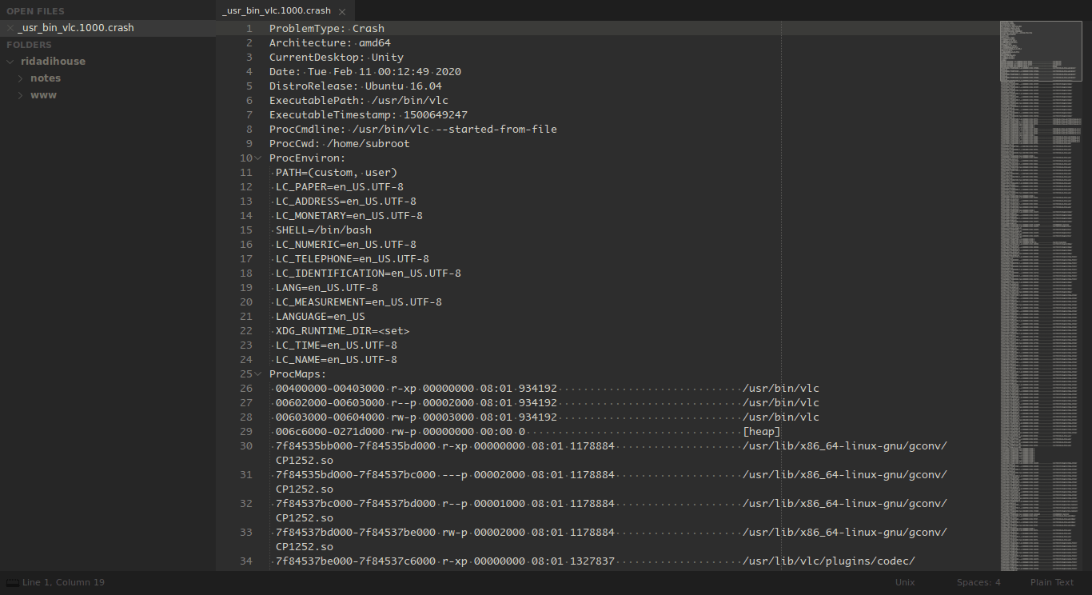Click the OPEN FILES section header

click(x=37, y=10)
